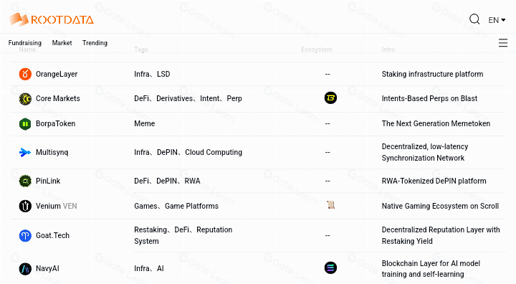This screenshot has height=284, width=516.
Task: Click 'Infra、DePIN、Cloud Computing' tags
Action: click(x=188, y=152)
